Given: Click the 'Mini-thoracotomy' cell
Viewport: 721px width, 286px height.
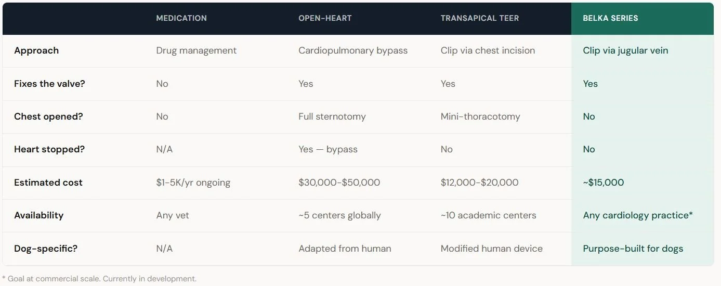Looking at the screenshot, I should (x=480, y=116).
